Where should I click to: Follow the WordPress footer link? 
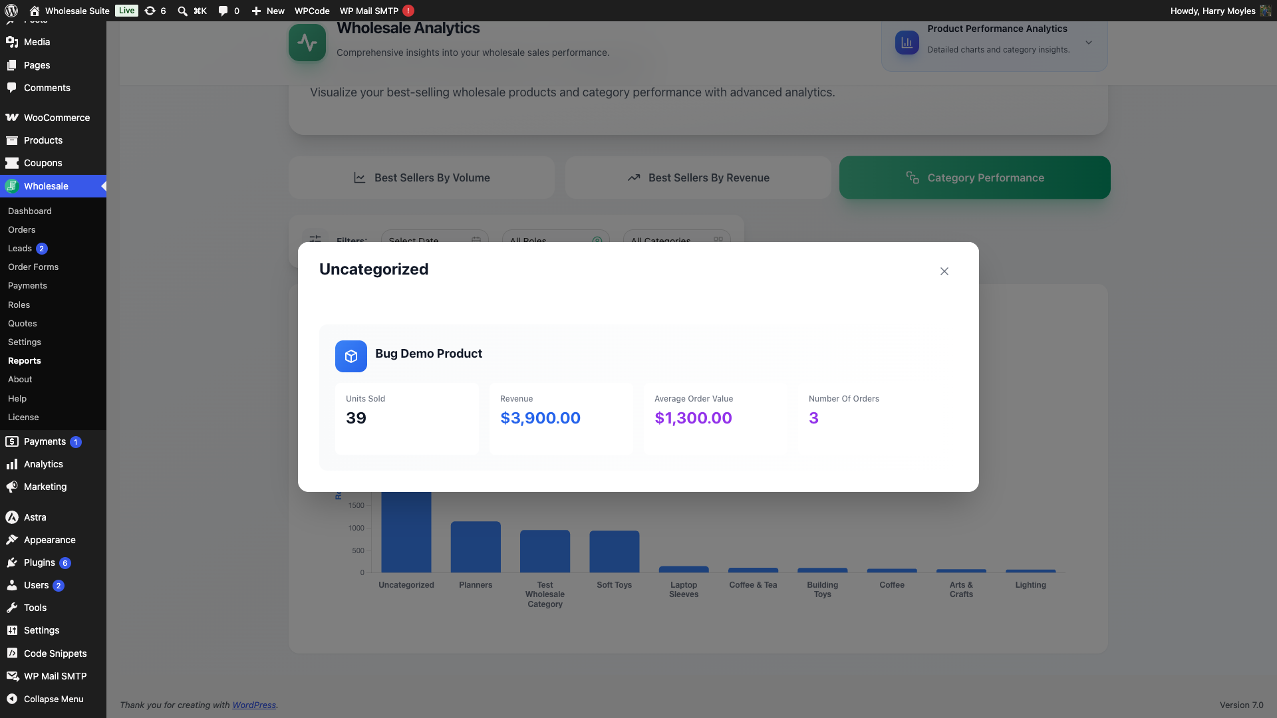pyautogui.click(x=254, y=705)
